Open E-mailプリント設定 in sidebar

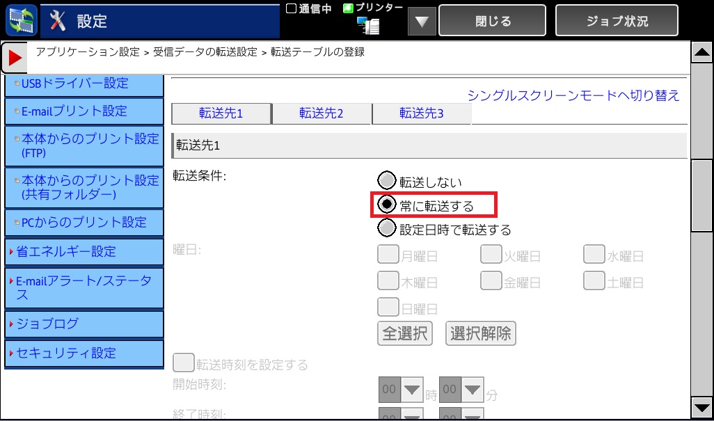[x=84, y=111]
